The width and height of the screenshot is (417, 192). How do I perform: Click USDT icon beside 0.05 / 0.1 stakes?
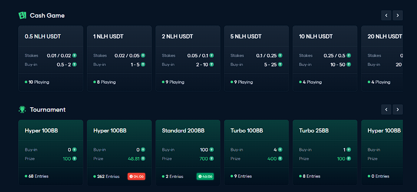212,55
